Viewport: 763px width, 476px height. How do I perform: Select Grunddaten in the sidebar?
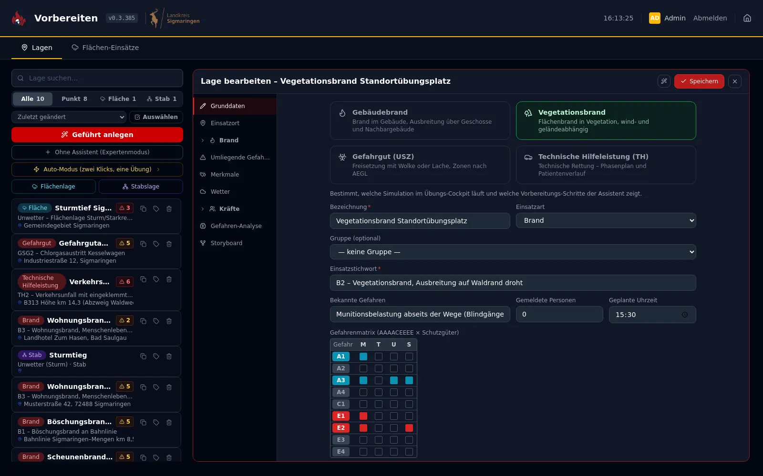click(x=235, y=106)
